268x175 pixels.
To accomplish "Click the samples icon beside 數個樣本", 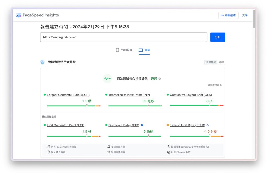I will tap(169, 147).
